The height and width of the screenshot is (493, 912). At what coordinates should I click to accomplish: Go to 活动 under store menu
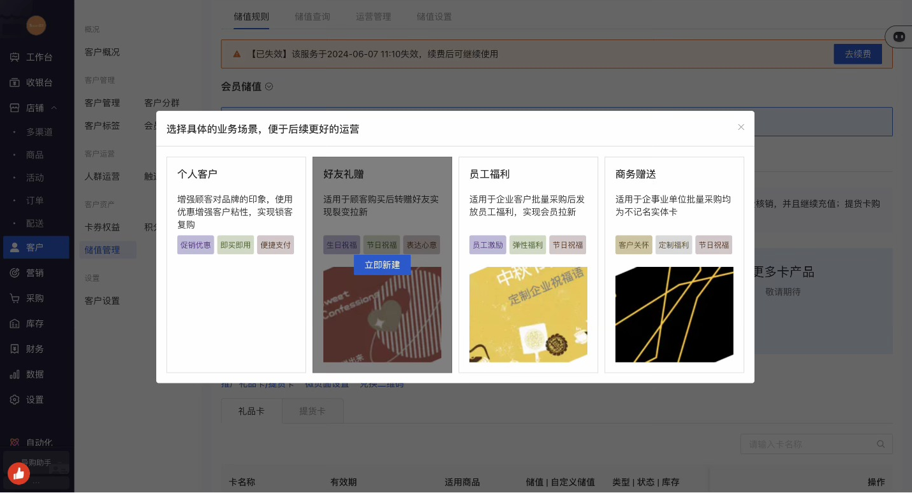pyautogui.click(x=35, y=178)
